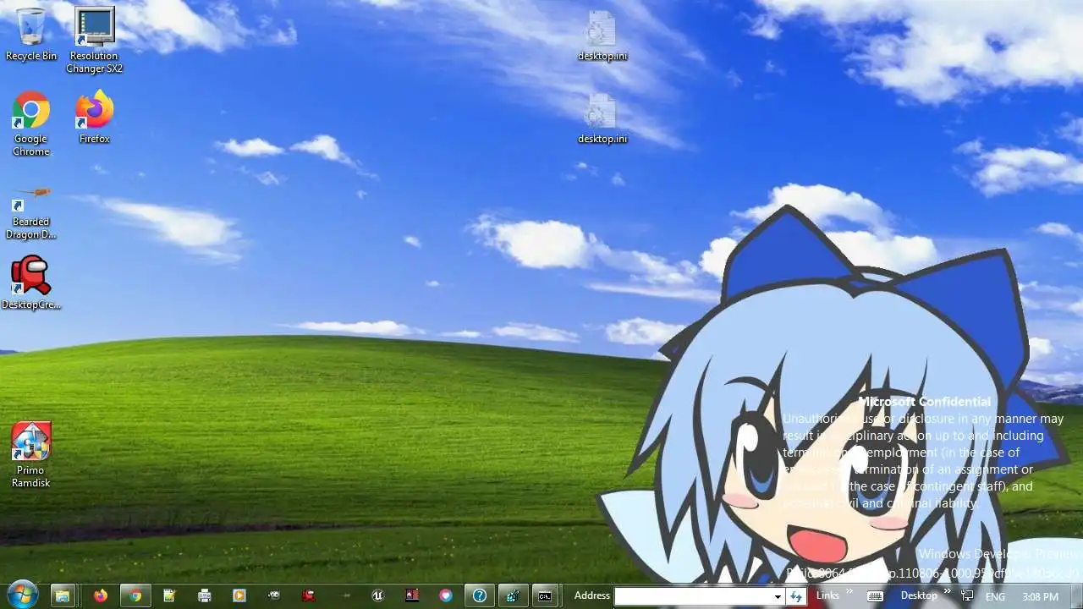Expand the Links toolbar chevron
This screenshot has height=609, width=1083.
849,591
